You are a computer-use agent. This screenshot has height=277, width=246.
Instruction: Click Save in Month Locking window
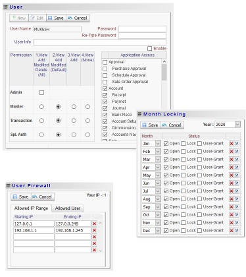pyautogui.click(x=151, y=125)
